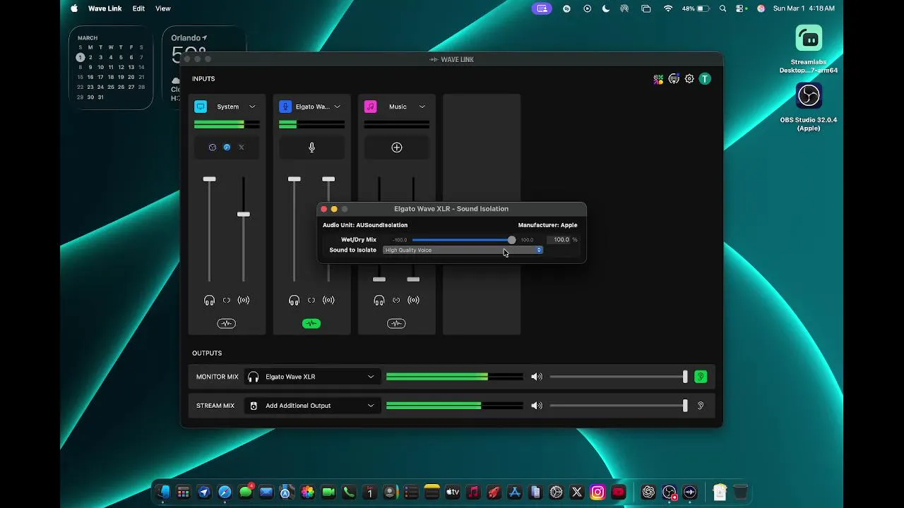
Task: Click the March calendar widget
Action: click(111, 68)
